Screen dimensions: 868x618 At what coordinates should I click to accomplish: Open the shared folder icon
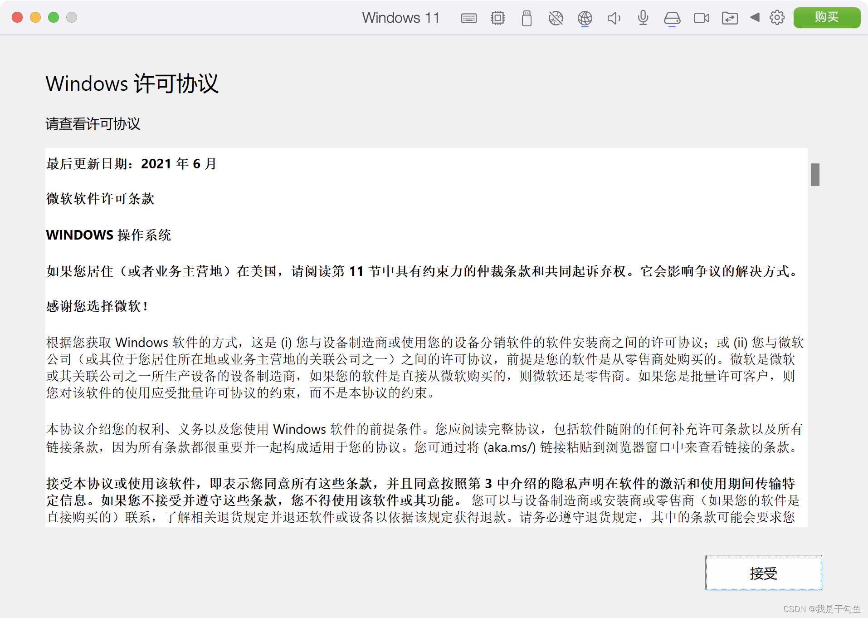tap(730, 18)
